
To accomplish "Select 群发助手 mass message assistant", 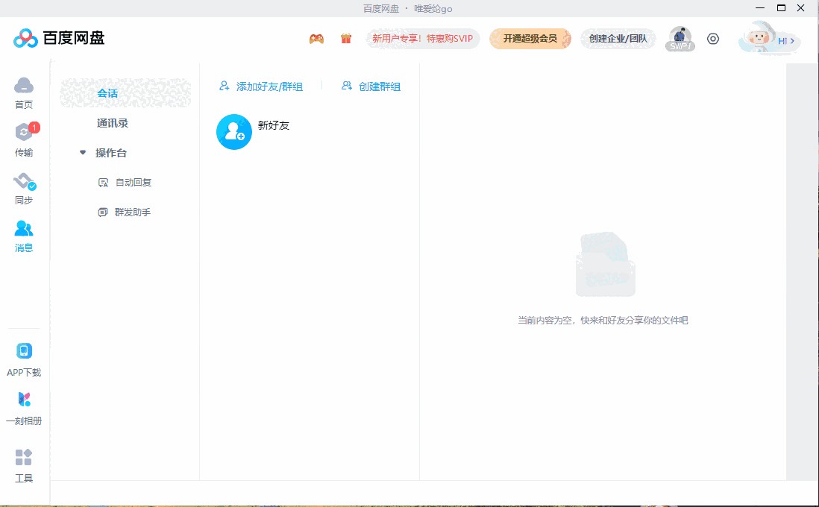I will (132, 212).
